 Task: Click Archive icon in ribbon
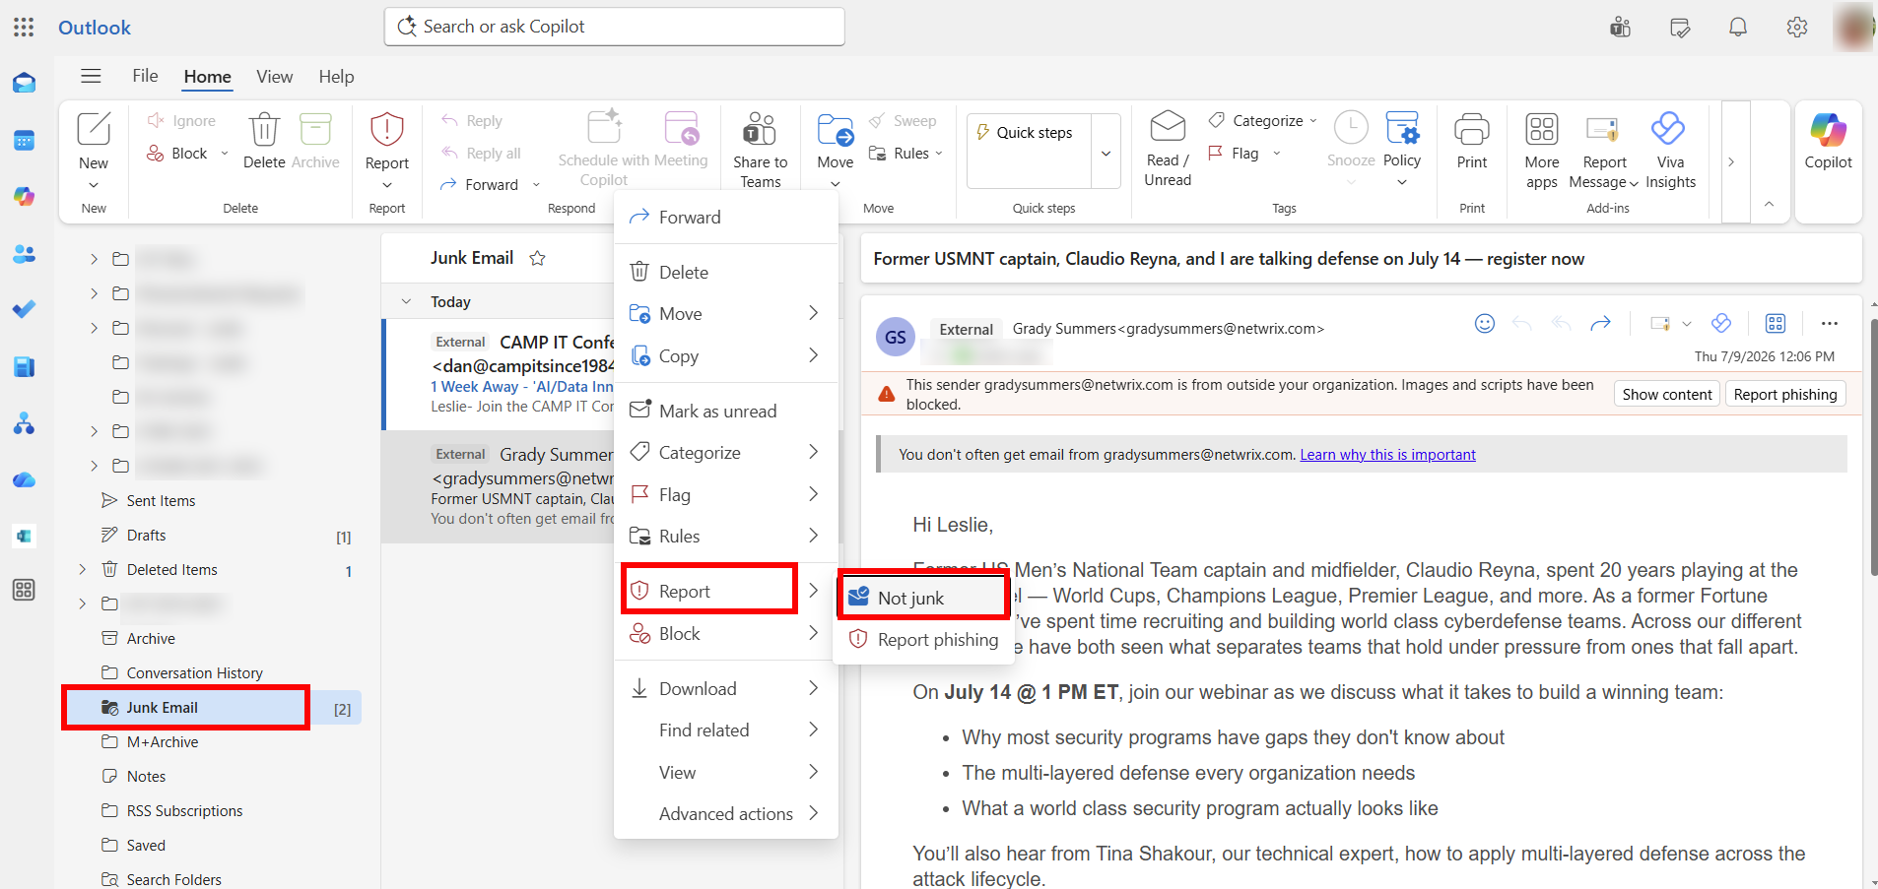[315, 129]
